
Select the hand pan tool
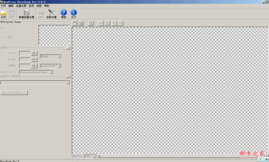[74, 23]
